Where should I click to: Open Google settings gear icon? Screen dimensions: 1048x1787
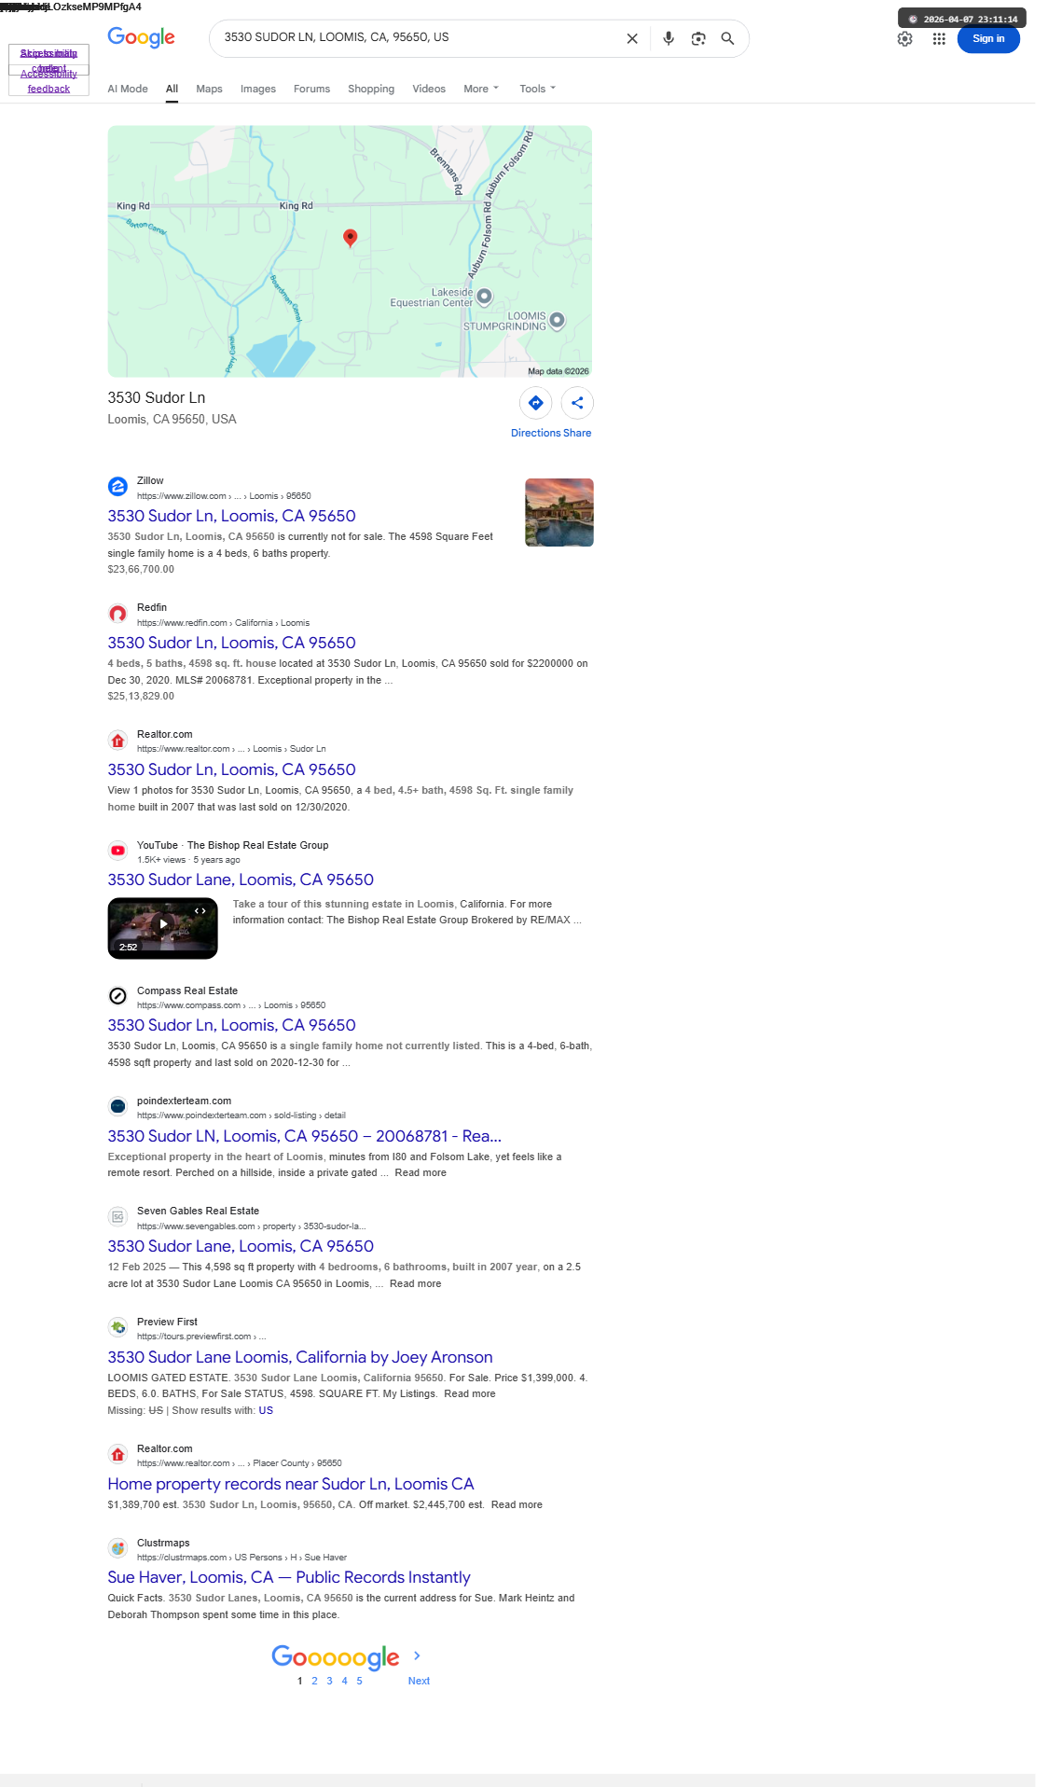[x=904, y=38]
